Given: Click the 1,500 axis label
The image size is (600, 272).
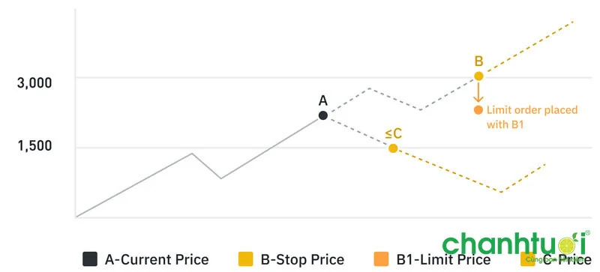Looking at the screenshot, I should point(34,146).
